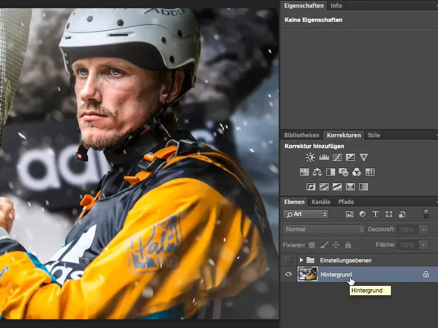Viewport: 438px width, 328px height.
Task: Toggle the layer filter switch on or off
Action: [427, 214]
